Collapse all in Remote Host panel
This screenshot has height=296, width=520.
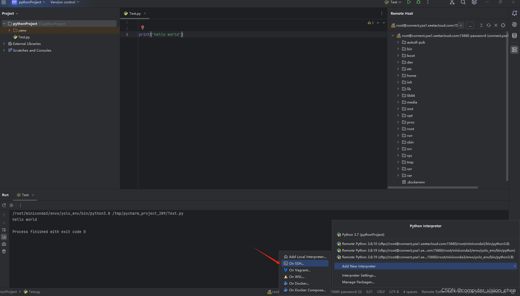[x=481, y=25]
